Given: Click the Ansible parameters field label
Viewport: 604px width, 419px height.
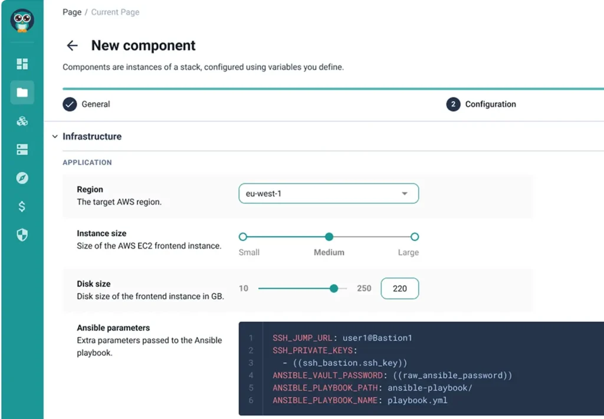Looking at the screenshot, I should click(x=113, y=328).
